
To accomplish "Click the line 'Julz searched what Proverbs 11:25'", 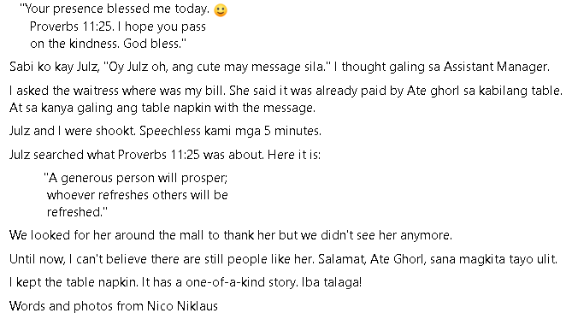I will pos(165,155).
